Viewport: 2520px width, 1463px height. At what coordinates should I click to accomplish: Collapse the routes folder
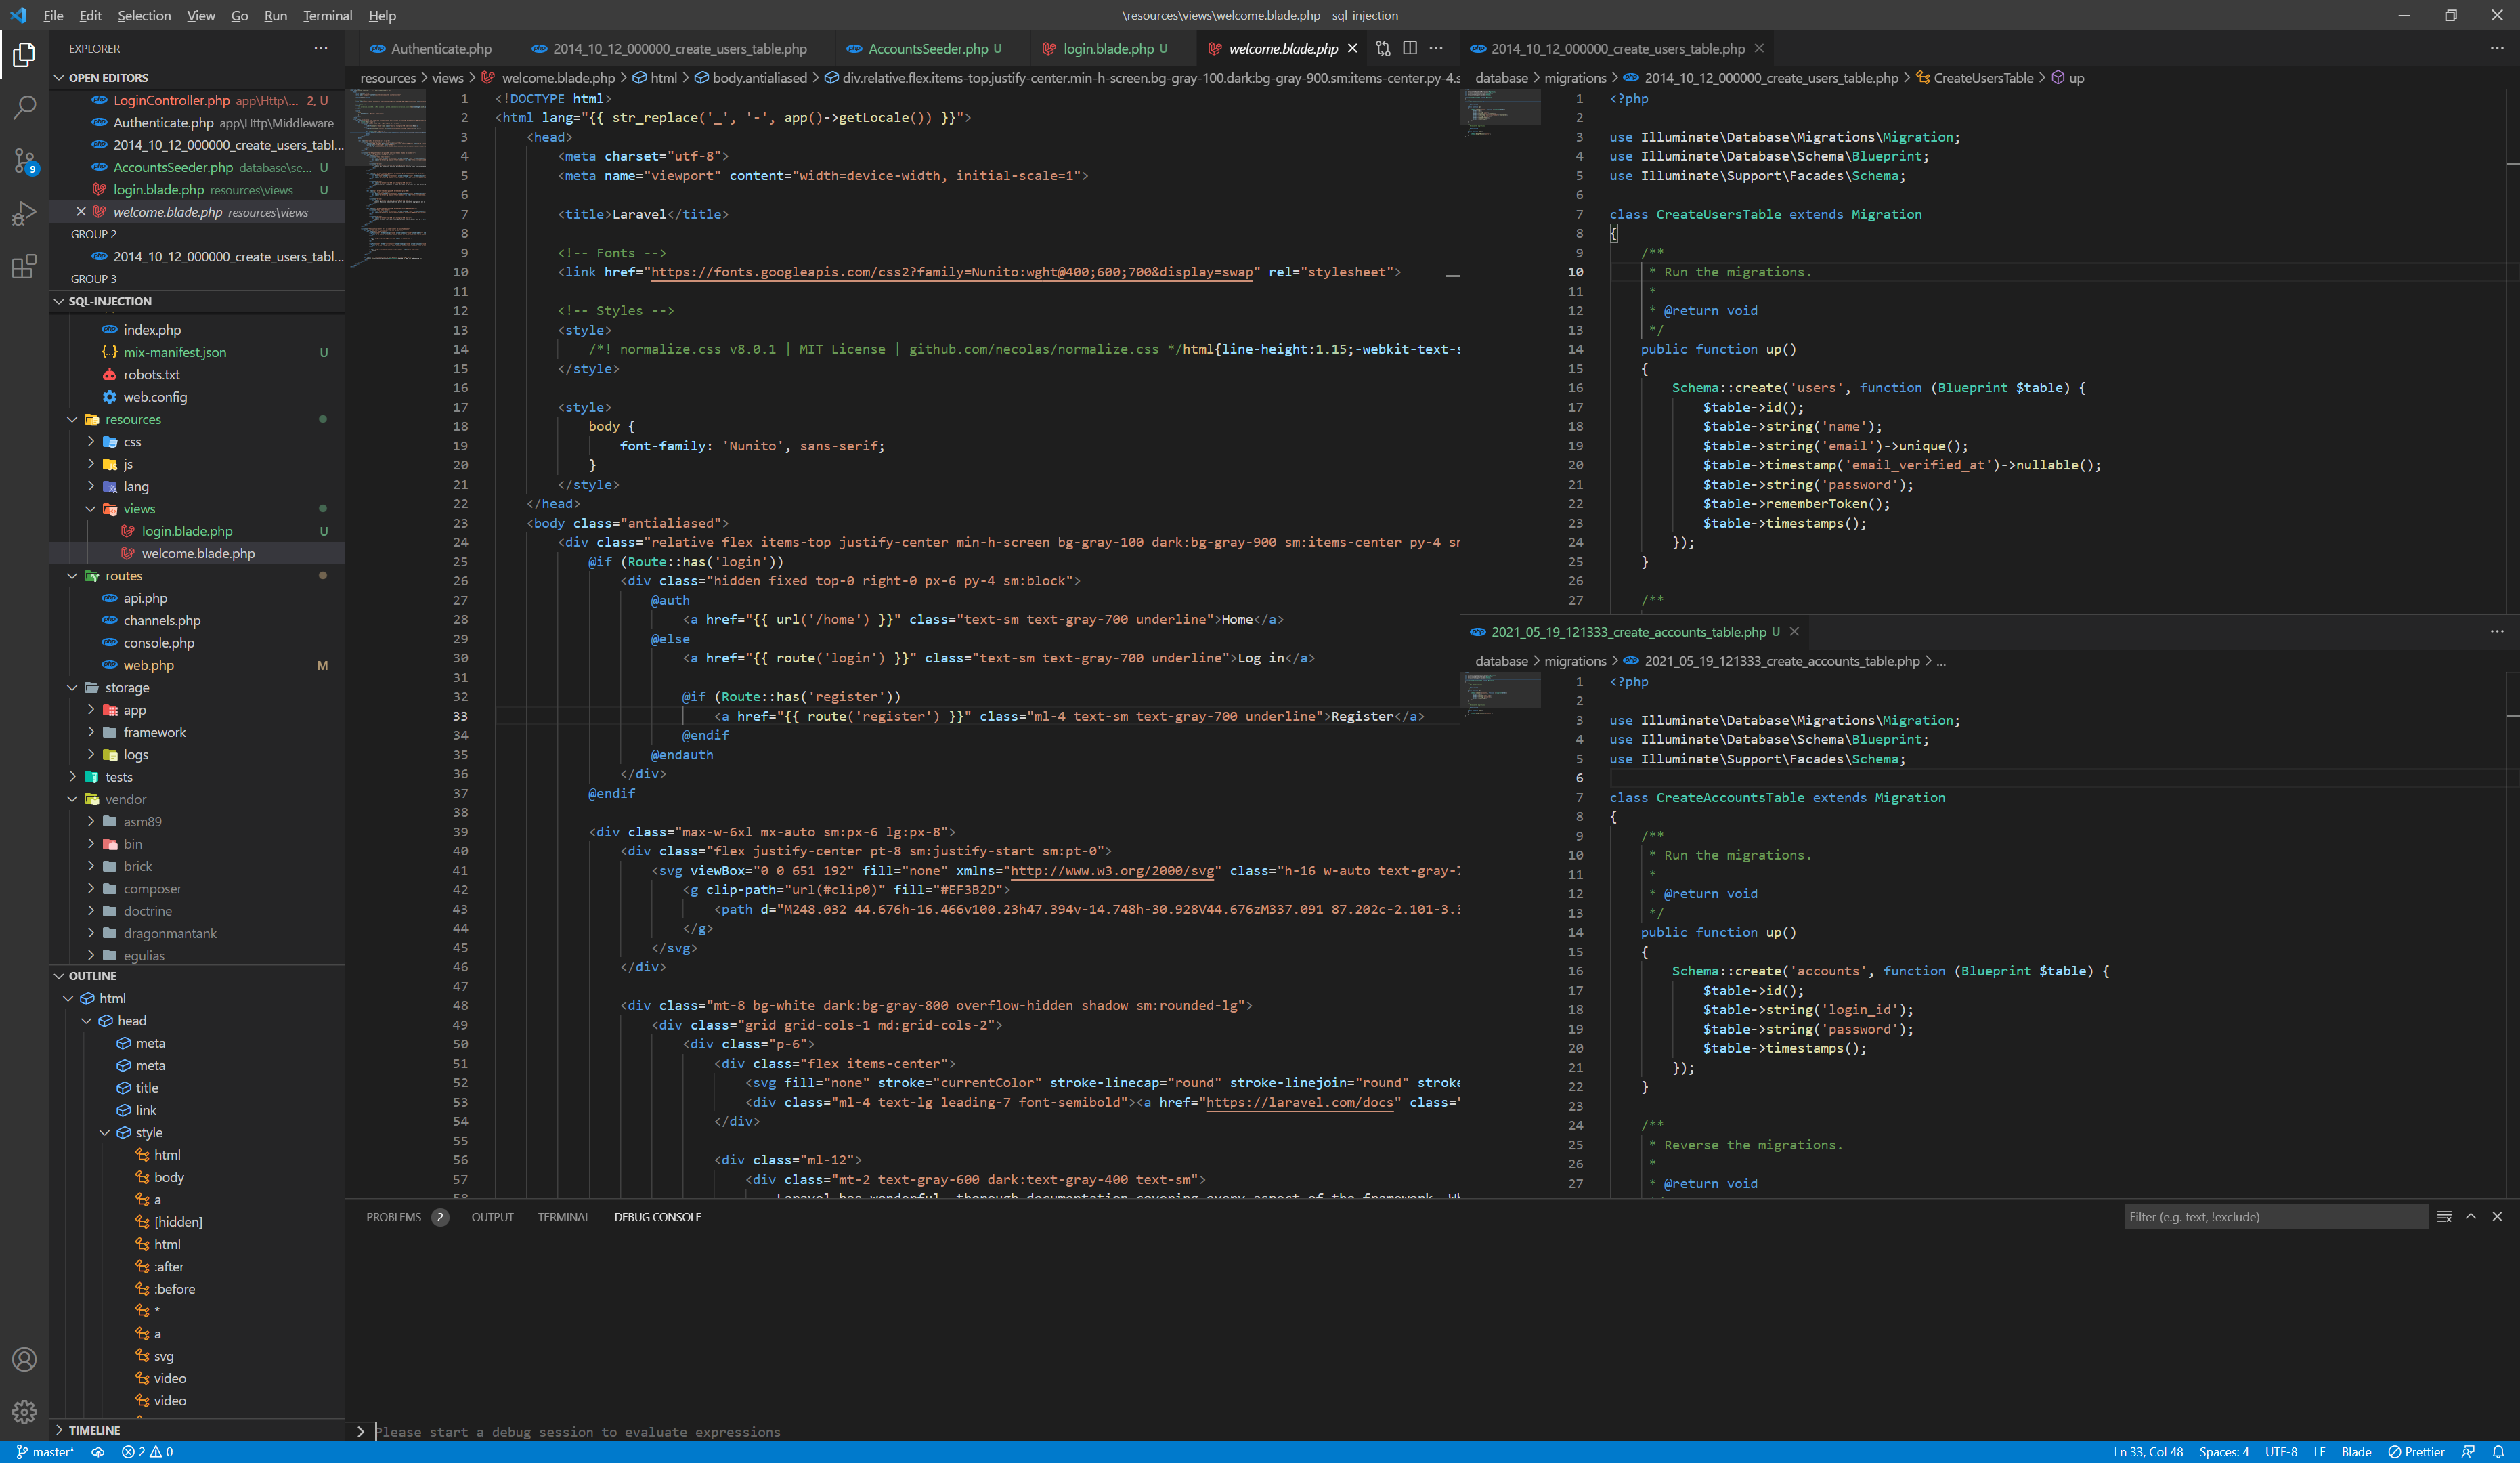[72, 576]
